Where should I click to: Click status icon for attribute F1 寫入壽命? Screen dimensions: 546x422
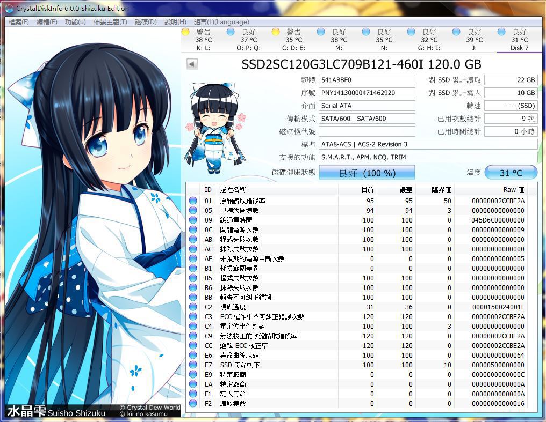[192, 394]
